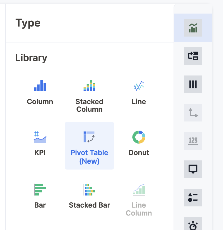This screenshot has height=230, width=223.
Task: Open the columns panel sidebar icon
Action: point(193,84)
